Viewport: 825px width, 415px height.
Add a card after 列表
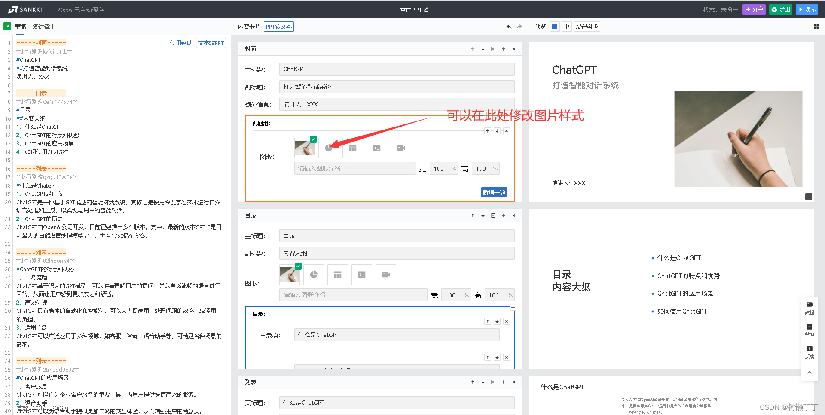[x=504, y=382]
